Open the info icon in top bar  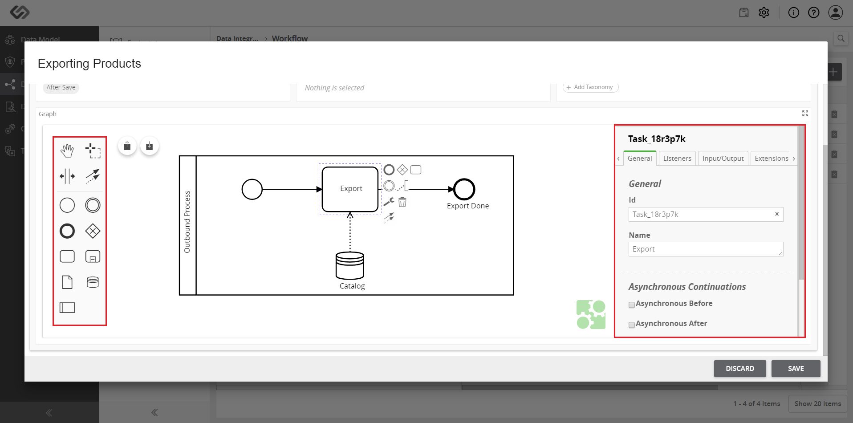click(794, 12)
